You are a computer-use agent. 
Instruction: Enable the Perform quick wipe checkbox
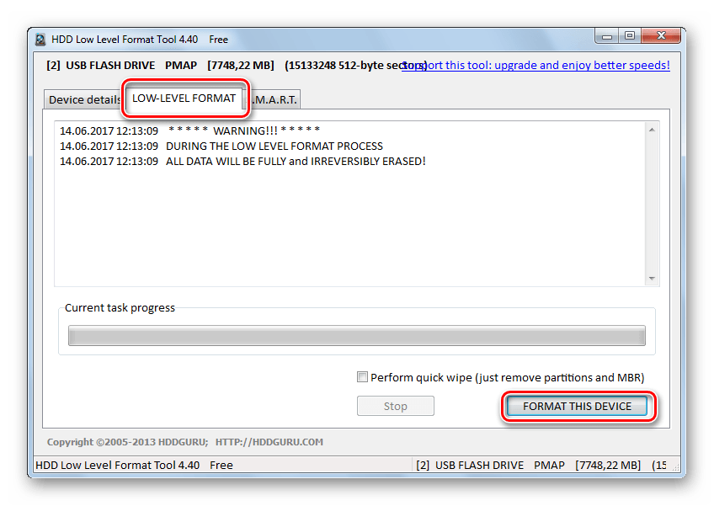click(x=363, y=378)
